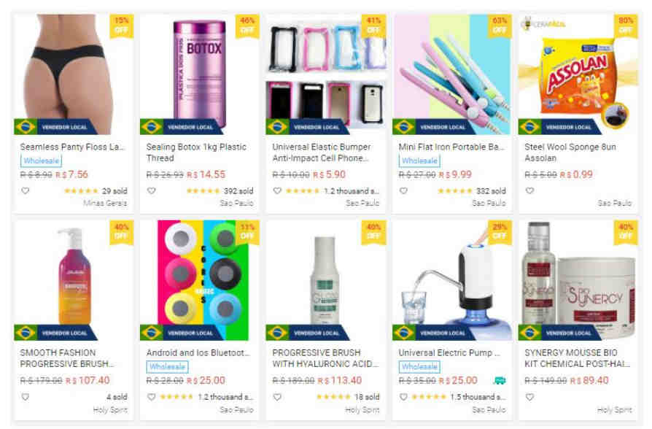Click heart under SMOOTH FASHION PROGRESSIVE BRUSH

pyautogui.click(x=26, y=397)
